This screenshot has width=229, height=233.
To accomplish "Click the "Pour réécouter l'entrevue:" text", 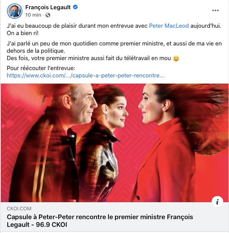I will click(41, 68).
